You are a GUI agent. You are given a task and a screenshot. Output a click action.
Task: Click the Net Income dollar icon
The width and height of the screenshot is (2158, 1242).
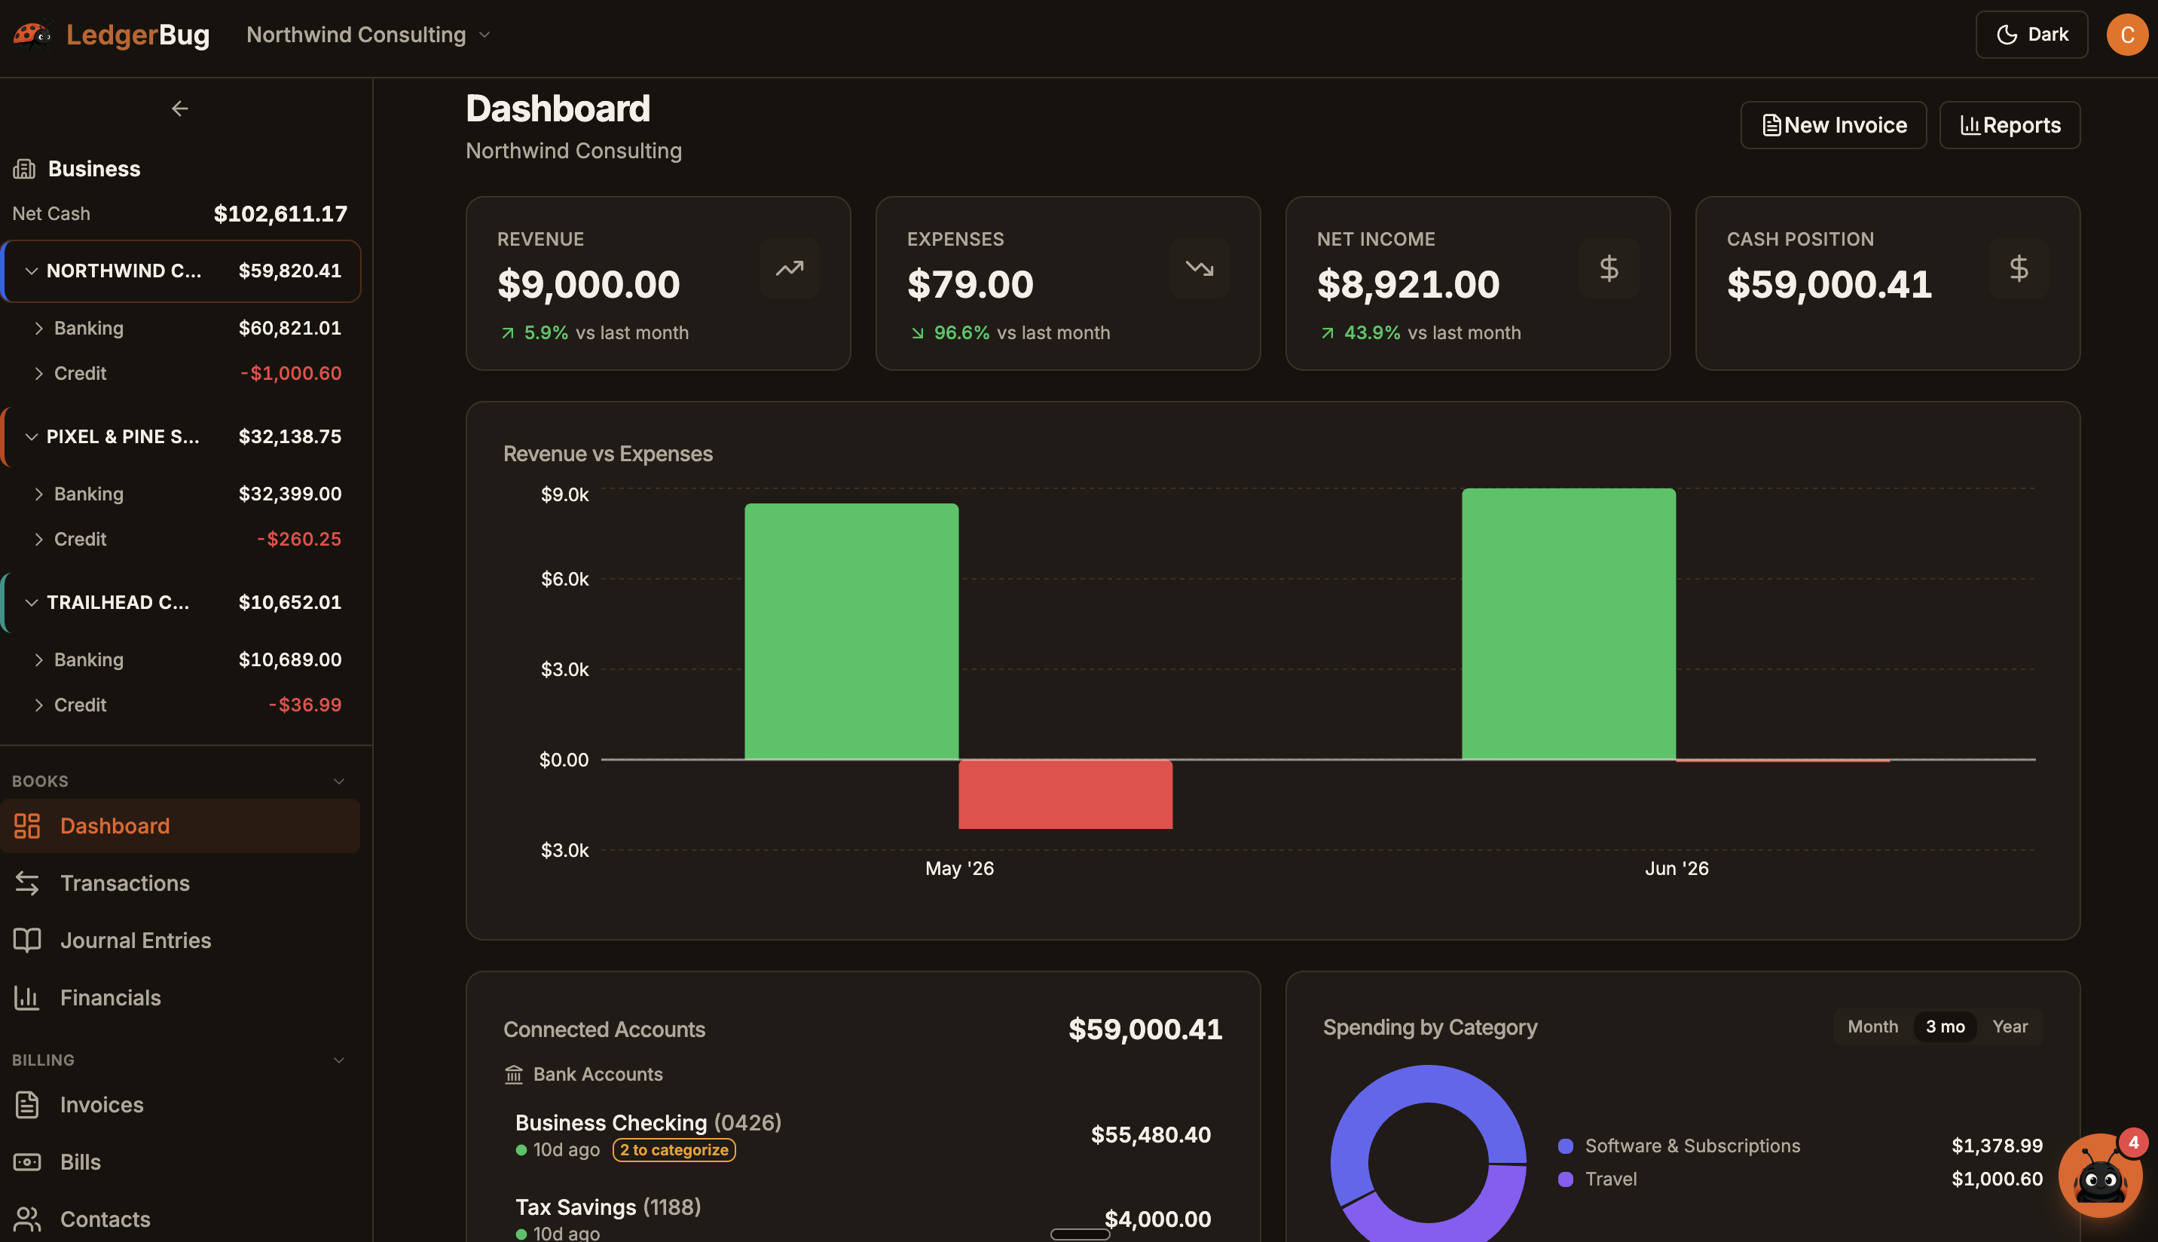click(x=1609, y=269)
